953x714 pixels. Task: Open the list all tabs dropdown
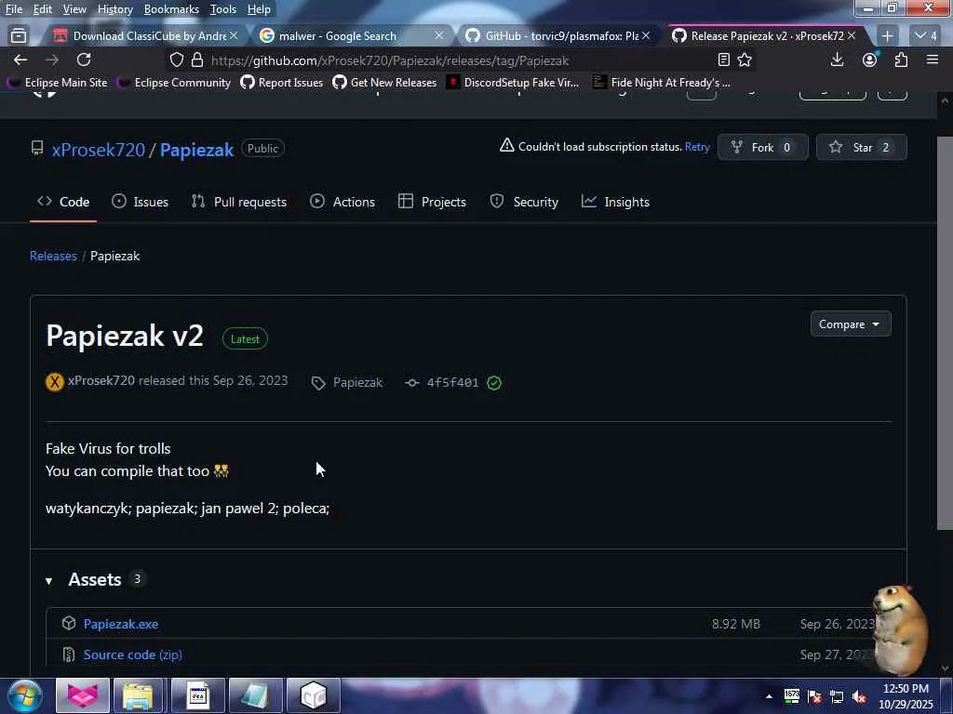pos(925,36)
